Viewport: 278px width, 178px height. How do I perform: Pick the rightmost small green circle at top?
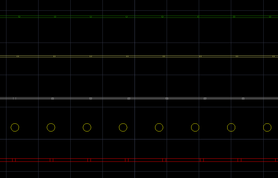pyautogui.click(x=270, y=17)
